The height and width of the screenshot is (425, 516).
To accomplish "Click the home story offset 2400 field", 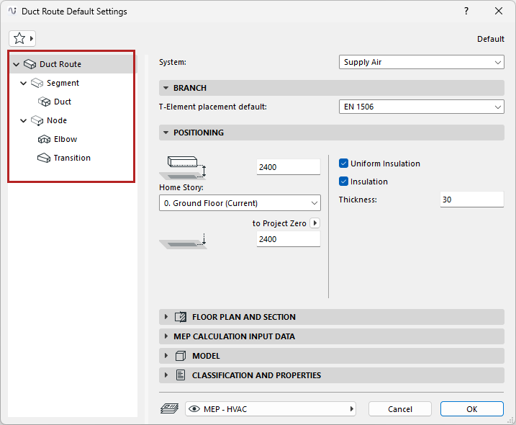I will click(x=289, y=167).
